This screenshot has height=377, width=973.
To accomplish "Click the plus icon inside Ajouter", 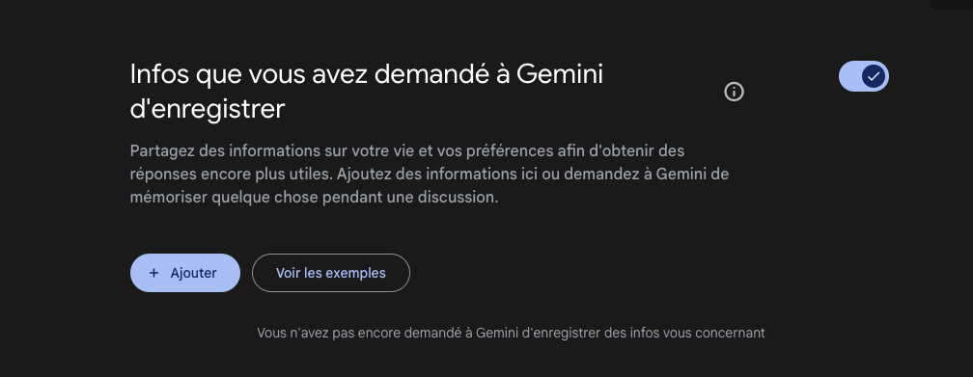I will click(x=153, y=273).
